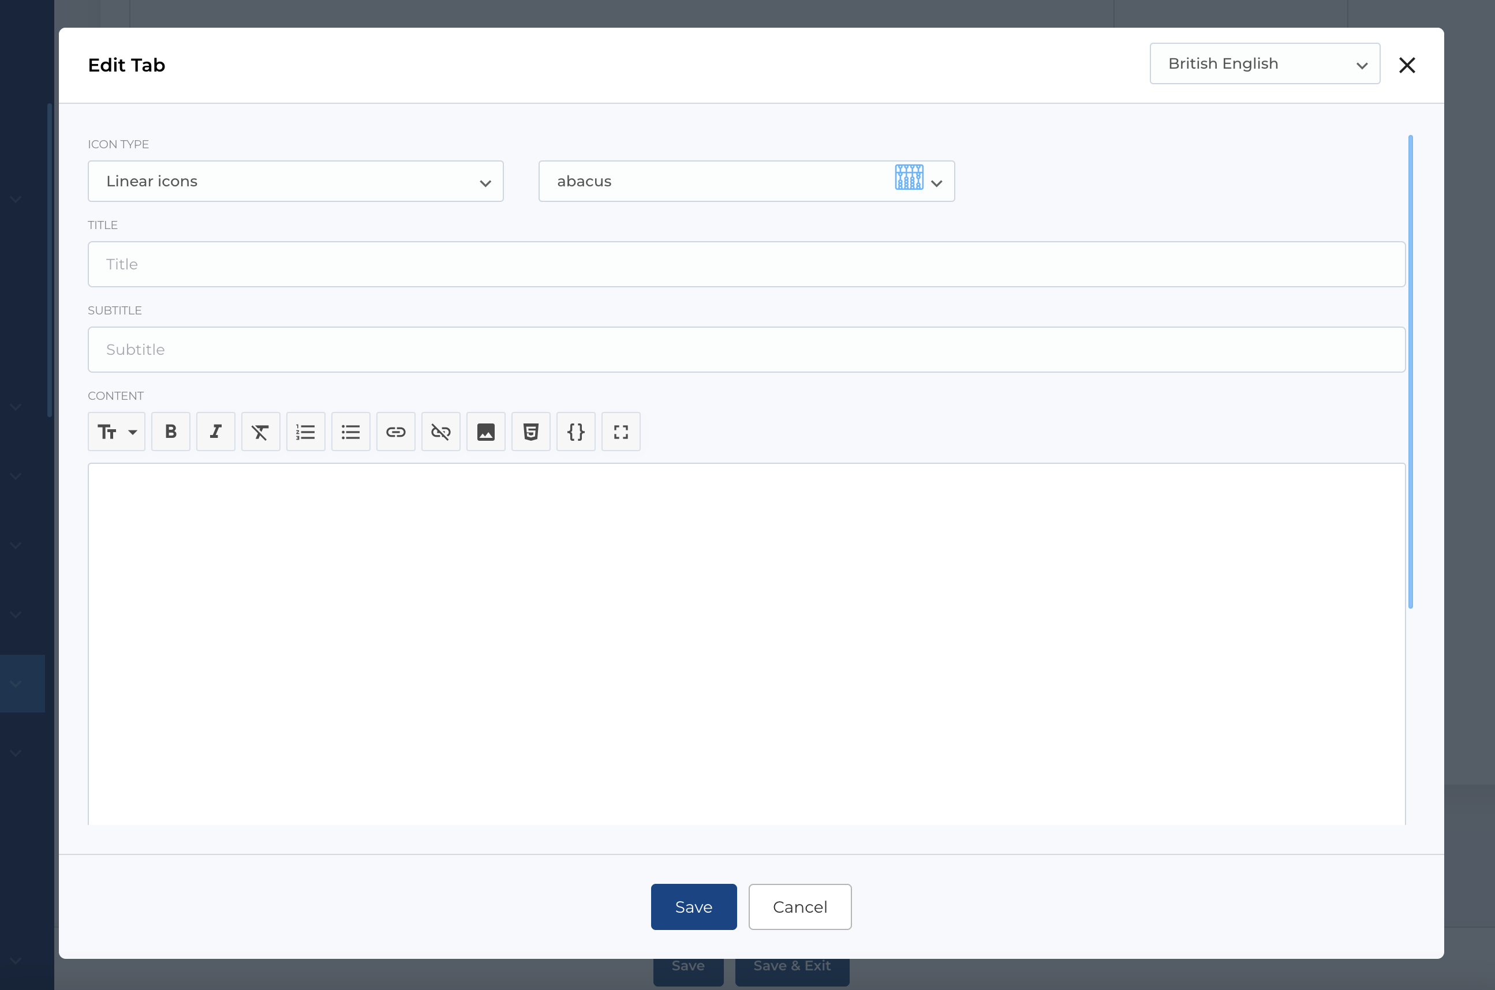The height and width of the screenshot is (990, 1495).
Task: Click the dialog's vertical scrollbar
Action: tap(1410, 372)
